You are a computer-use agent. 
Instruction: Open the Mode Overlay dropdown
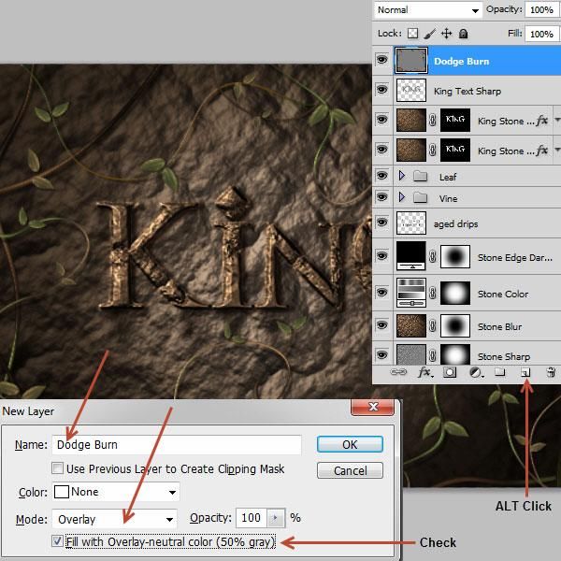click(x=114, y=519)
